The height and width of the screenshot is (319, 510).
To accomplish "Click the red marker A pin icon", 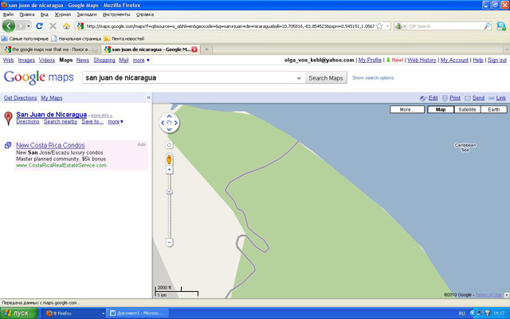I will click(9, 118).
